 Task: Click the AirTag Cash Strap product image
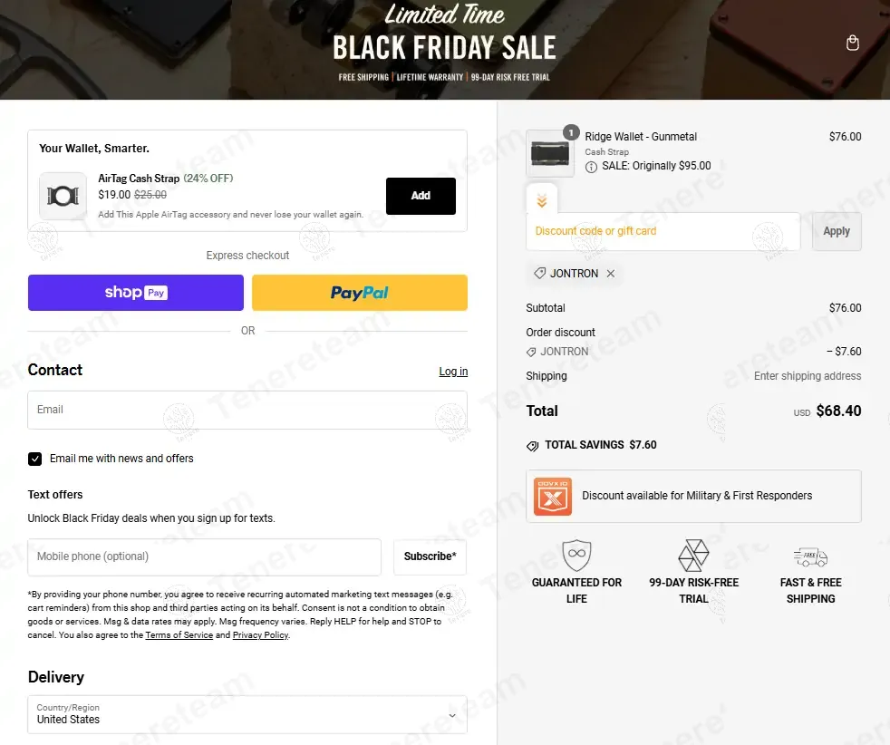click(x=63, y=196)
